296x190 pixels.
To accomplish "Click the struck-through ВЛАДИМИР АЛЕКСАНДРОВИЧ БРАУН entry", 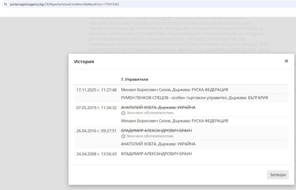I will click(156, 130).
